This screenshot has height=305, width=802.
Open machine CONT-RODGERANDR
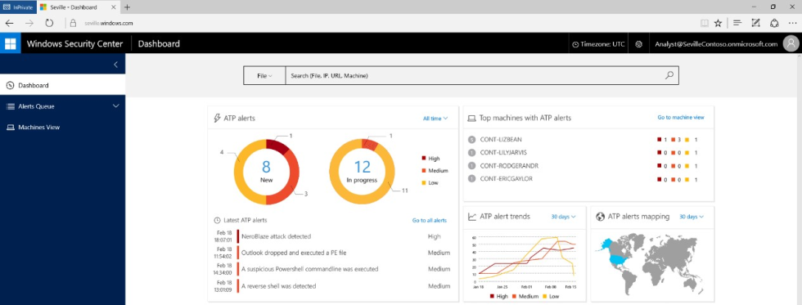click(x=509, y=165)
